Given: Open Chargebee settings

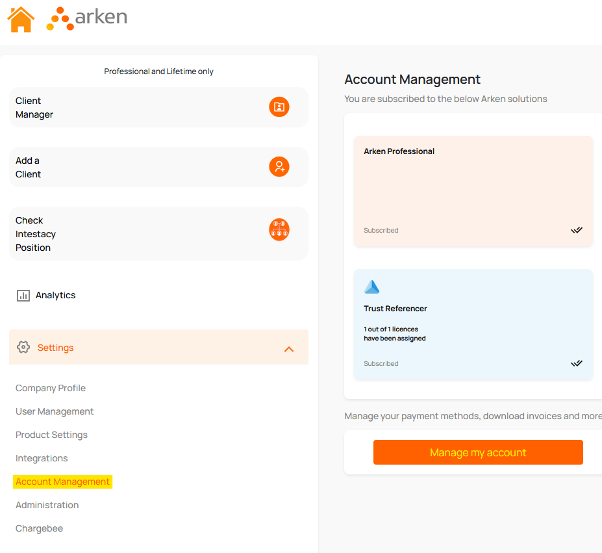Looking at the screenshot, I should click(x=39, y=528).
